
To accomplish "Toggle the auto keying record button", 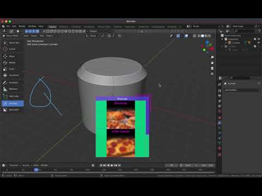I will (x=93, y=166).
